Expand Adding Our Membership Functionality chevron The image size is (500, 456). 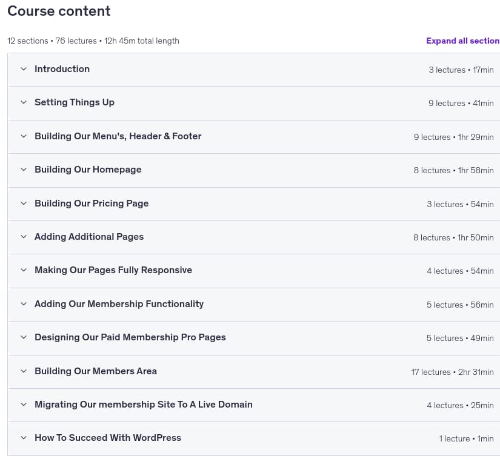(24, 305)
